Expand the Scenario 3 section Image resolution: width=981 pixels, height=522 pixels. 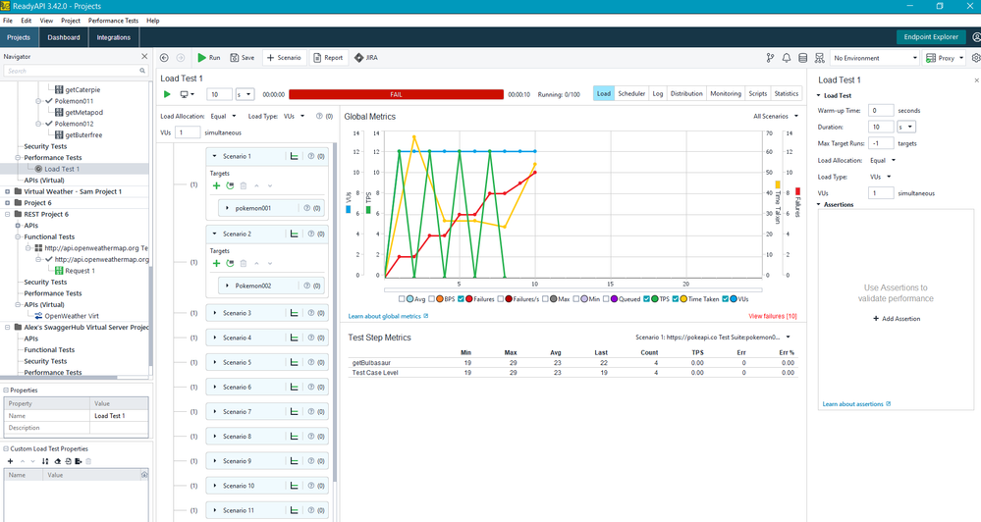[x=214, y=313]
